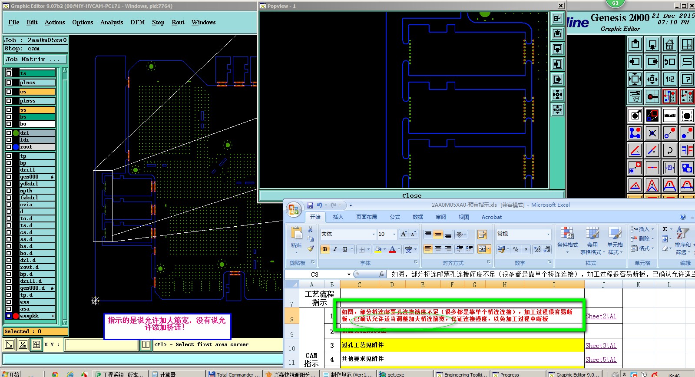Viewport: 695px width, 377px height.
Task: Open the number format dropdown 常规
Action: [x=548, y=234]
